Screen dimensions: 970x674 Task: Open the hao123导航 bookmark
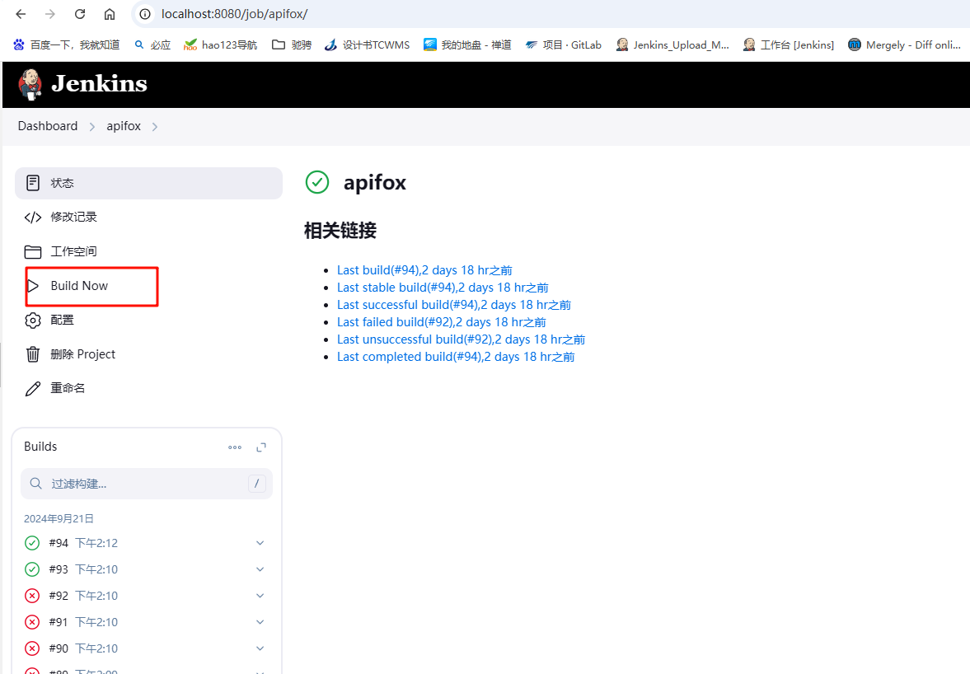coord(220,44)
